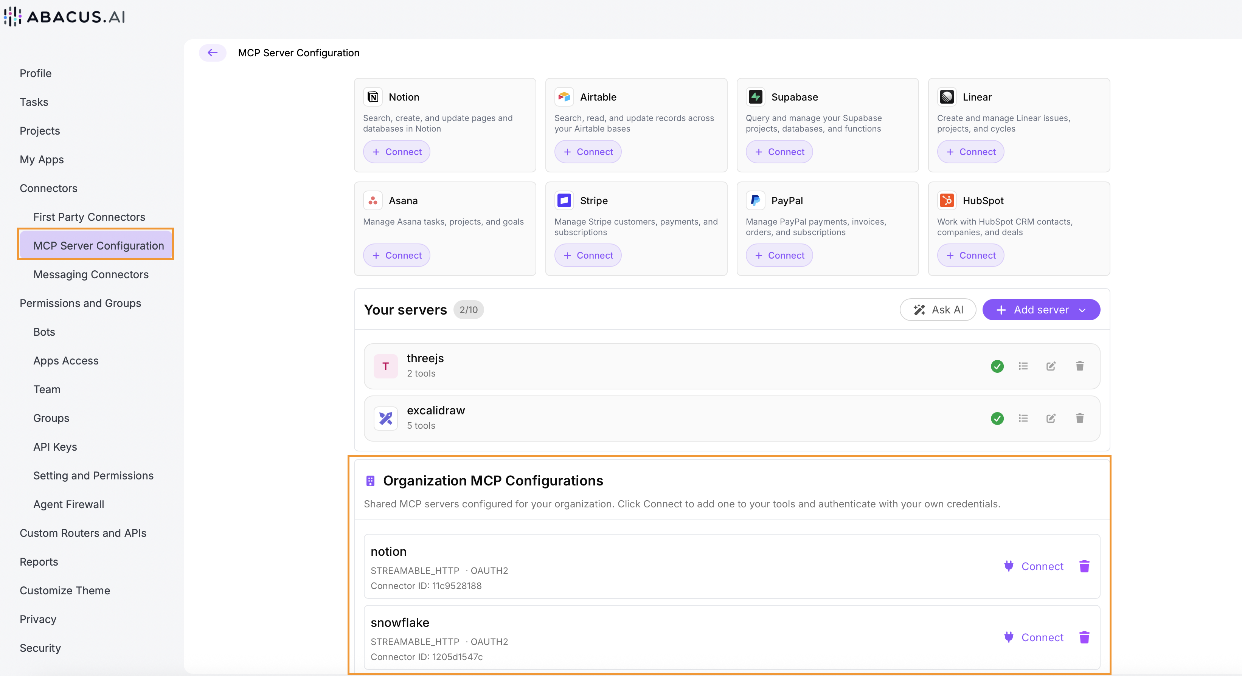Click the green status check for threejs
This screenshot has height=676, width=1242.
(997, 366)
